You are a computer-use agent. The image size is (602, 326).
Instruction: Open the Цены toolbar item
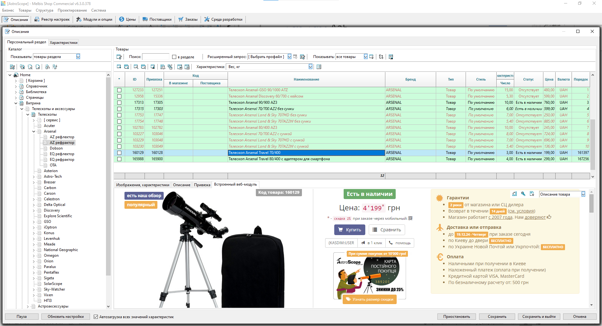pos(128,19)
